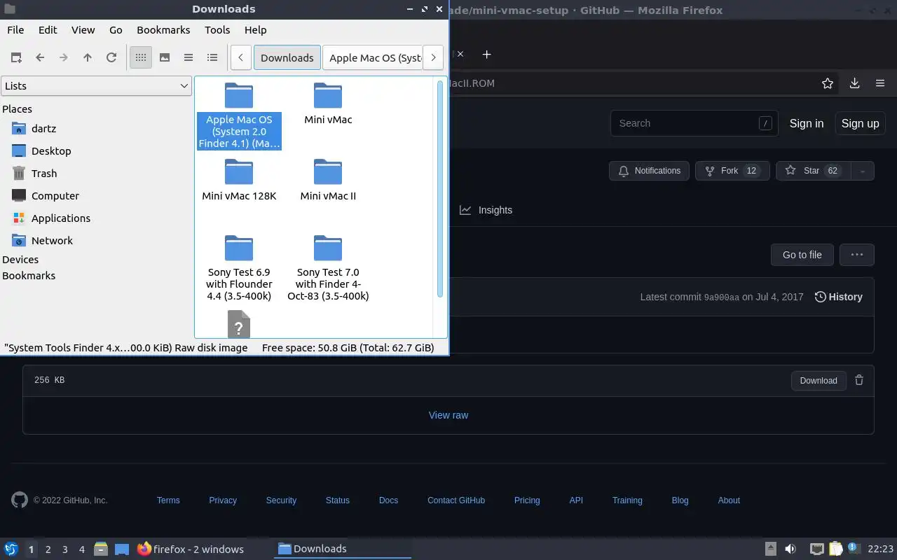Select the Mini vMac II folder
Viewport: 897px width, 560px height.
[x=328, y=180]
